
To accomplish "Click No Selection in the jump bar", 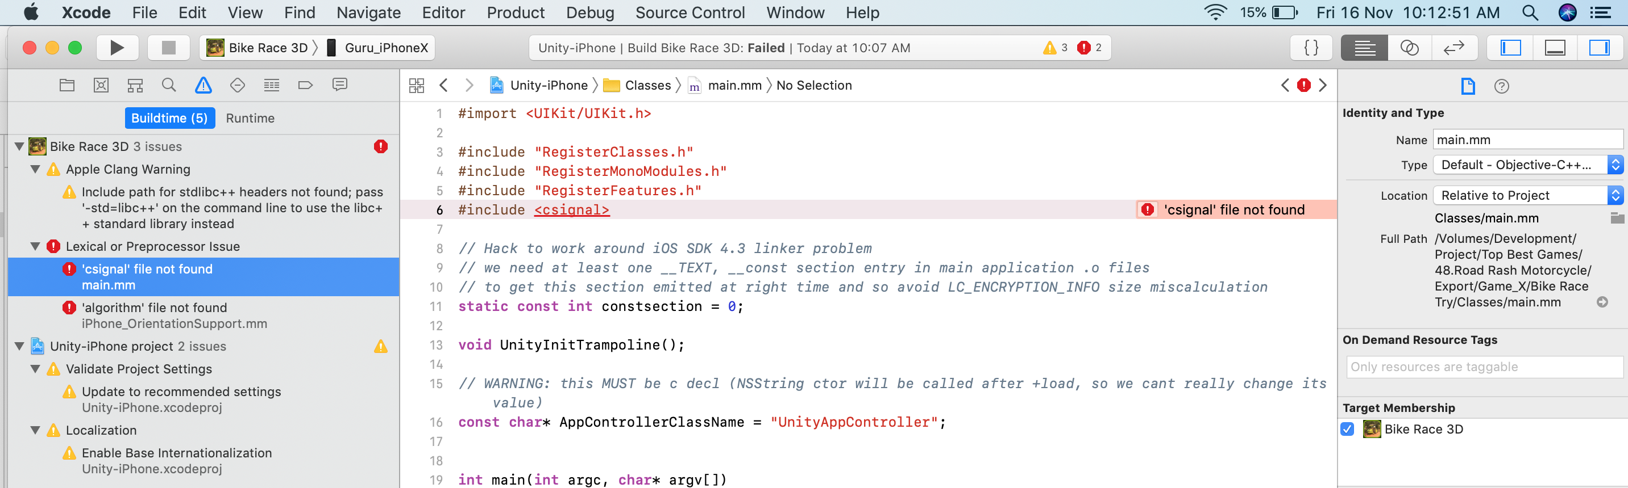I will pyautogui.click(x=814, y=85).
